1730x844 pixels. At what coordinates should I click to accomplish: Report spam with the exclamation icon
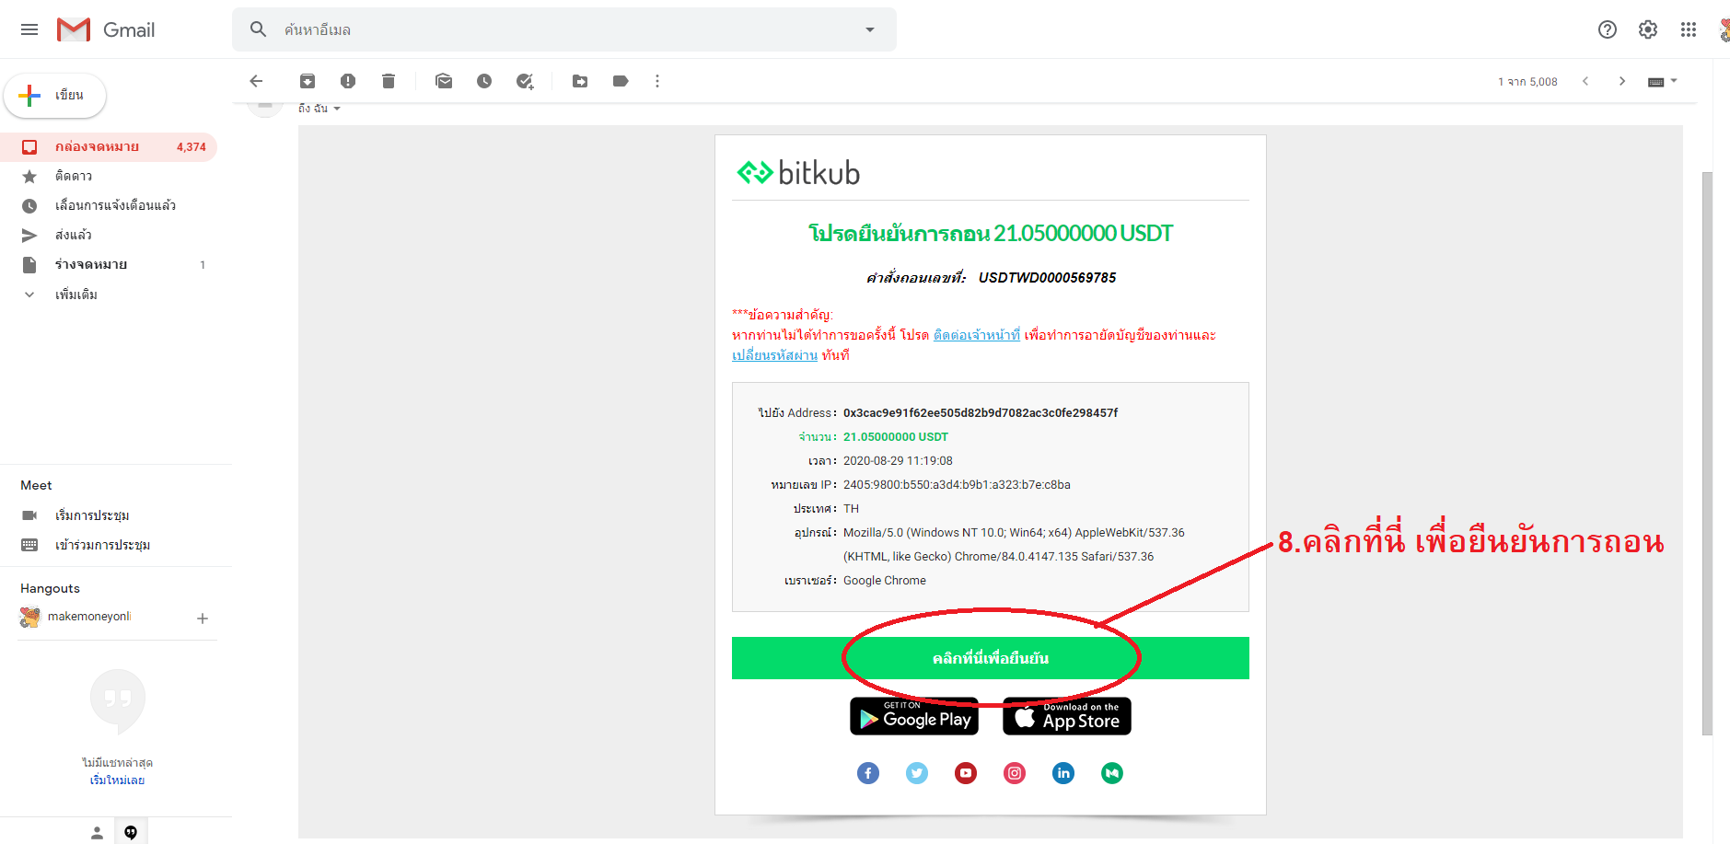pyautogui.click(x=348, y=81)
